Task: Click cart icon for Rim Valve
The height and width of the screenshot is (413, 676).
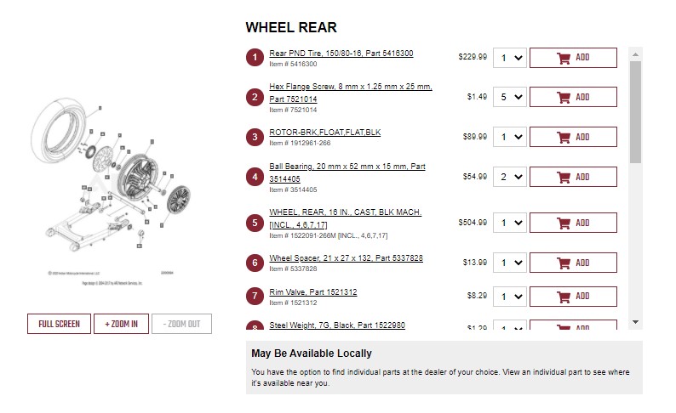Action: point(563,297)
